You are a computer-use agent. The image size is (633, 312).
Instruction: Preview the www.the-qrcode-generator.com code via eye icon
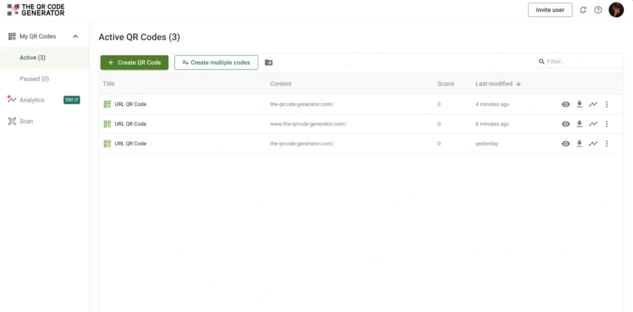click(566, 124)
